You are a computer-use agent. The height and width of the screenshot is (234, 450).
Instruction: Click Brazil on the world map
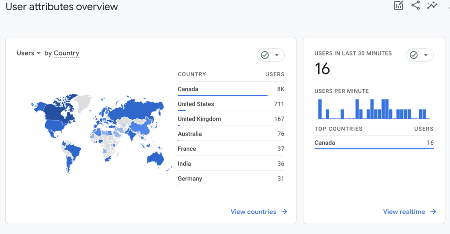pyautogui.click(x=73, y=150)
